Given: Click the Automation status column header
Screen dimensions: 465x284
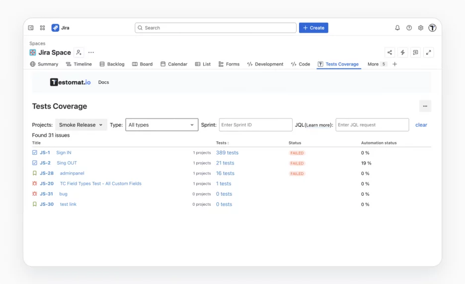Looking at the screenshot, I should tap(379, 143).
